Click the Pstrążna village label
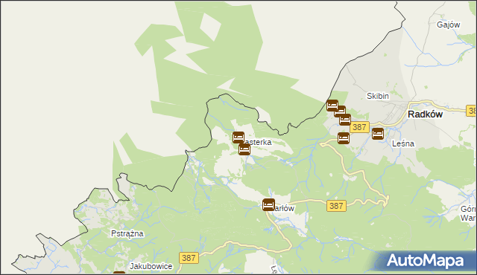This screenshot has height=275, width=477. click(x=127, y=234)
